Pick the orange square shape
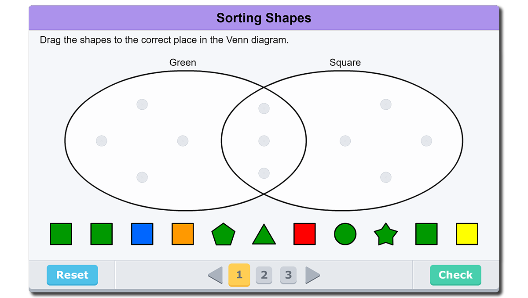Screen dimensions: 528x298 pos(183,234)
